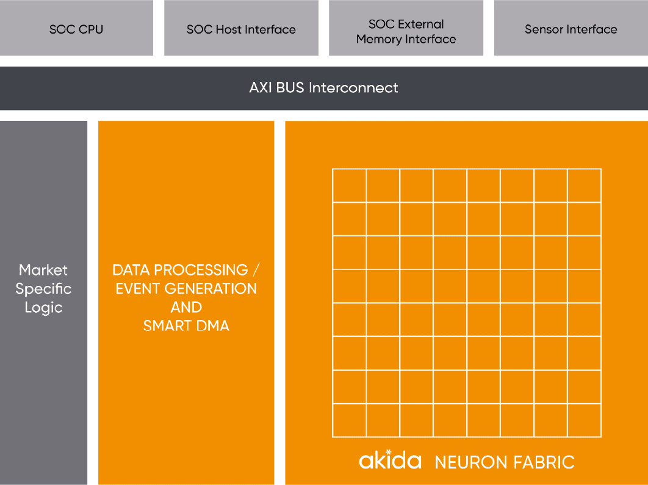The image size is (648, 485).
Task: Click the akida logo
Action: (390, 459)
